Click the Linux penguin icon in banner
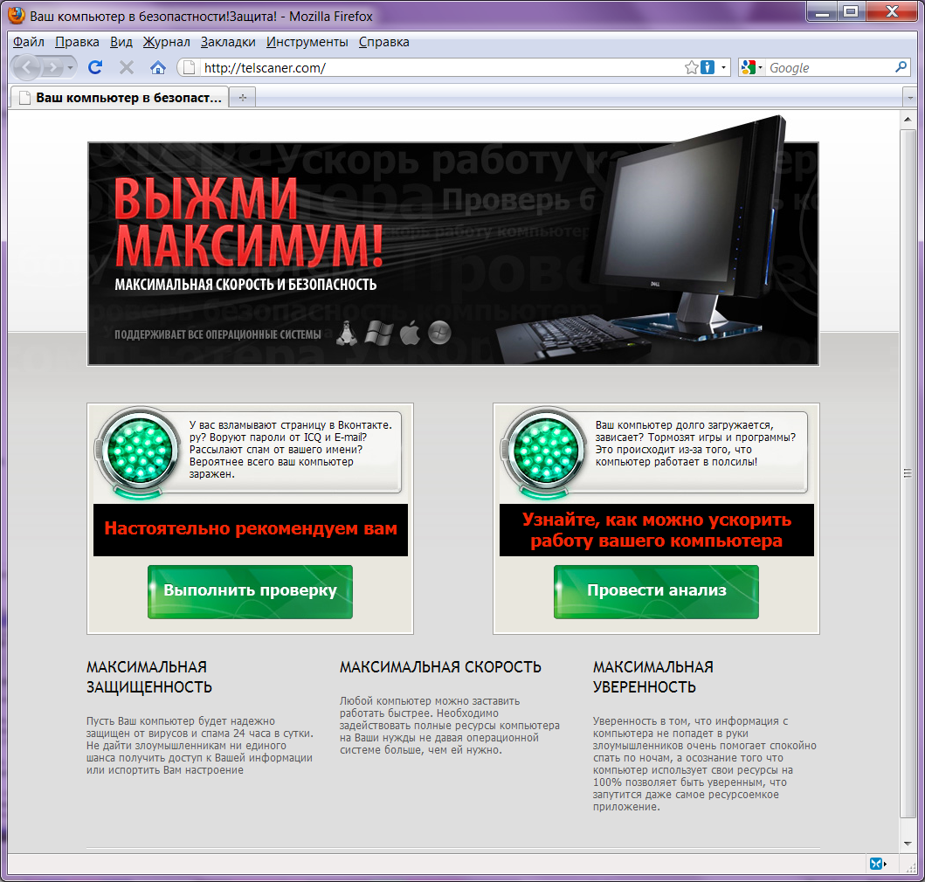 [x=347, y=334]
